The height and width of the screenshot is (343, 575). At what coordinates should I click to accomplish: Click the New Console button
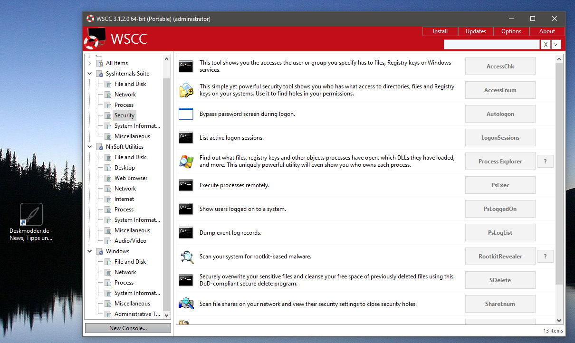click(128, 328)
